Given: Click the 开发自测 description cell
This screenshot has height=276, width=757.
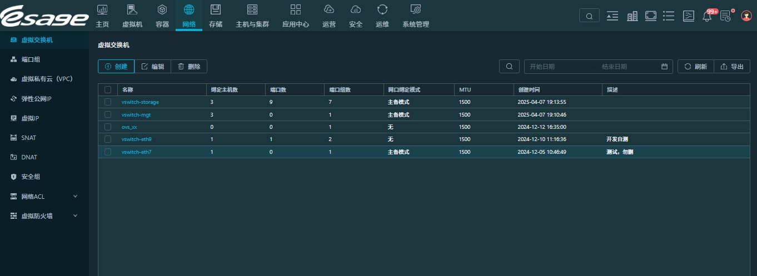Looking at the screenshot, I should coord(617,139).
